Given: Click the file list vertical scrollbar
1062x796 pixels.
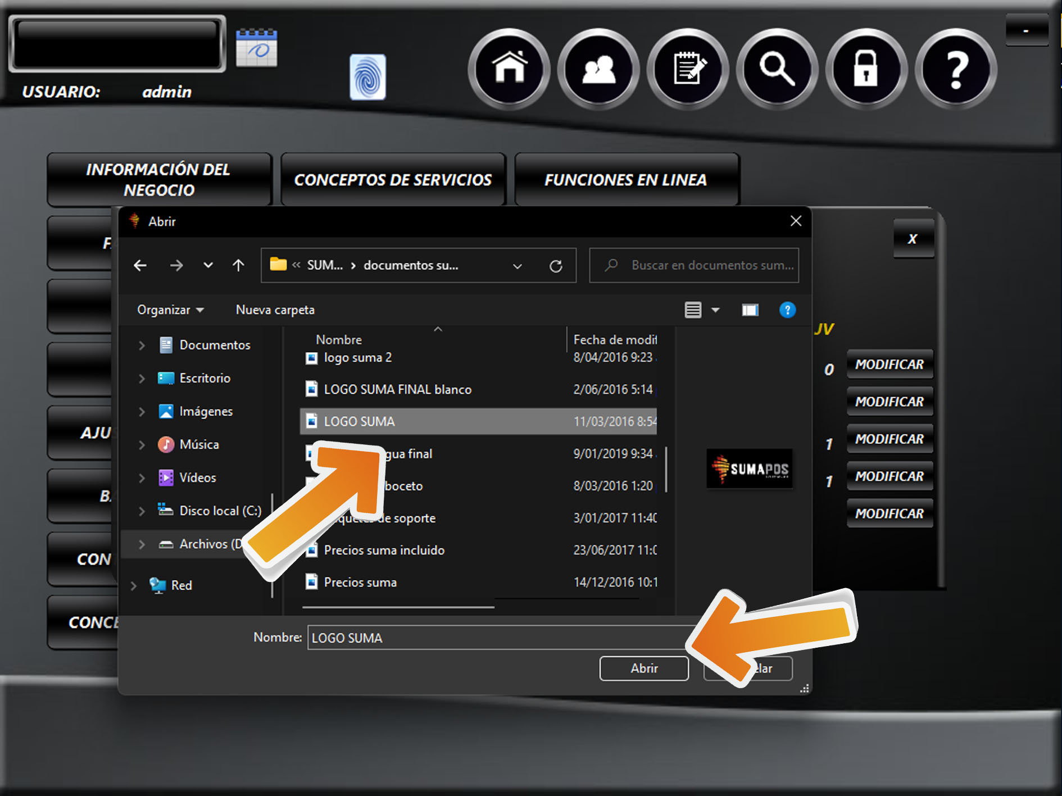Looking at the screenshot, I should [x=666, y=469].
